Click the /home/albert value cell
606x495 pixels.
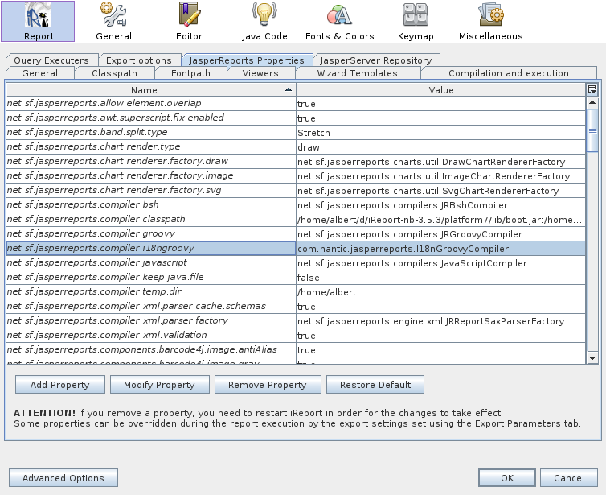click(x=441, y=292)
